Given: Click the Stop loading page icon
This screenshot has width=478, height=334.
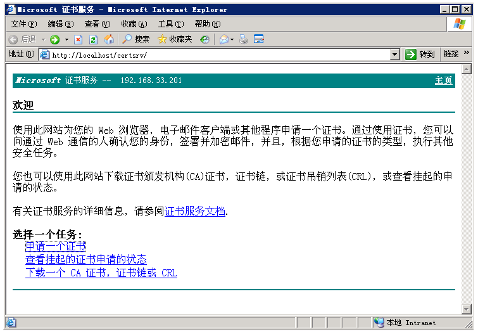Looking at the screenshot, I should 79,39.
